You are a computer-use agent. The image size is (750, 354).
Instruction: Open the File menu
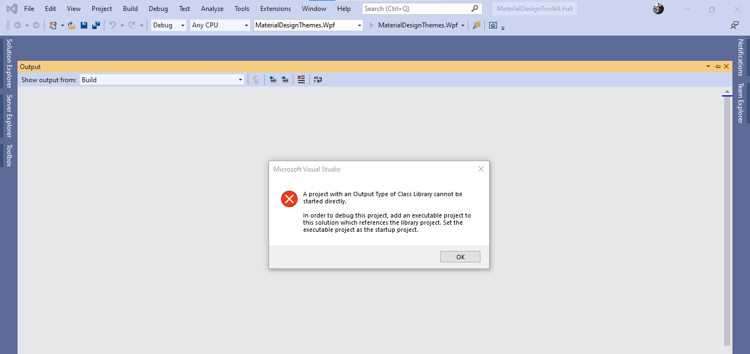(x=29, y=9)
